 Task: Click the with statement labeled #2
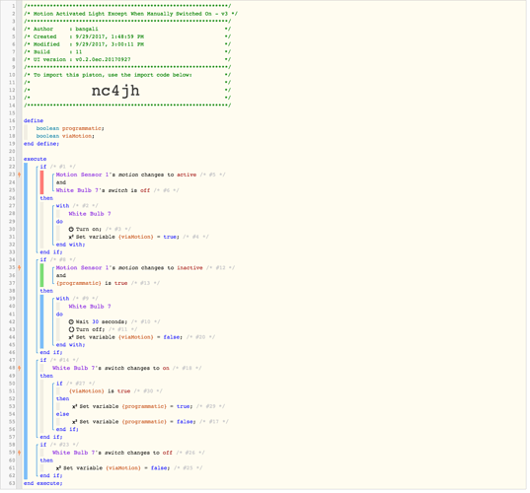point(77,206)
